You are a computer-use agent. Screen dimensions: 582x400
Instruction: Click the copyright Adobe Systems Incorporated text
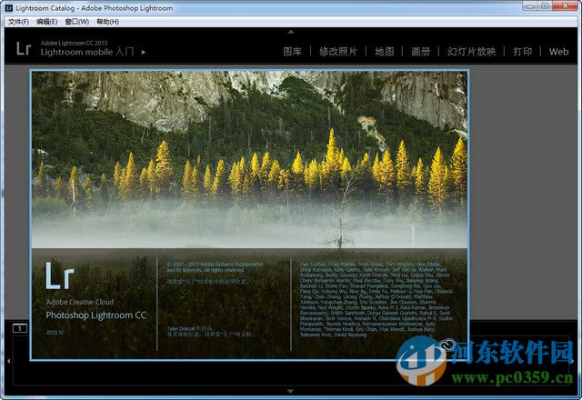click(215, 267)
